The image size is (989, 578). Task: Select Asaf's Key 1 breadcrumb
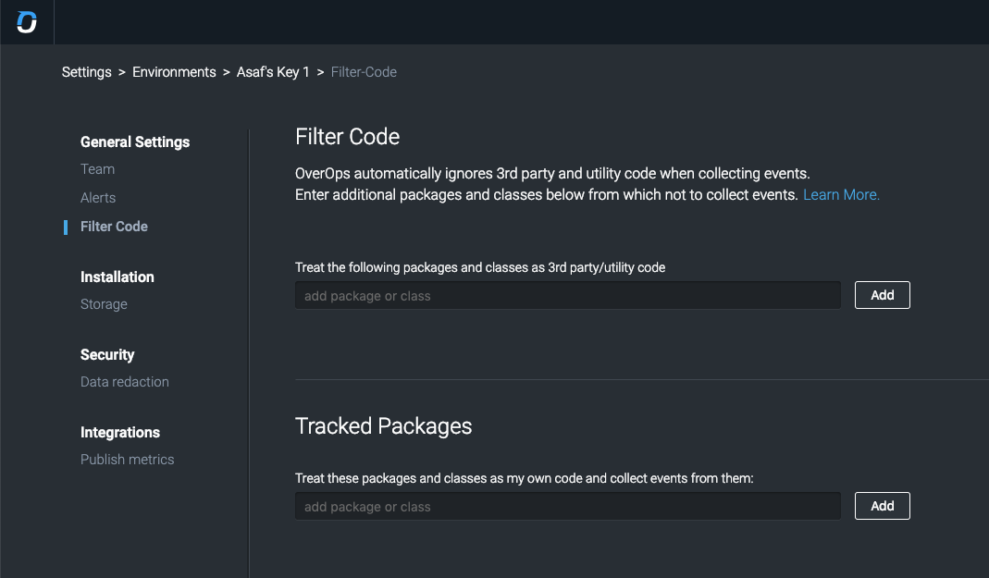pyautogui.click(x=273, y=72)
